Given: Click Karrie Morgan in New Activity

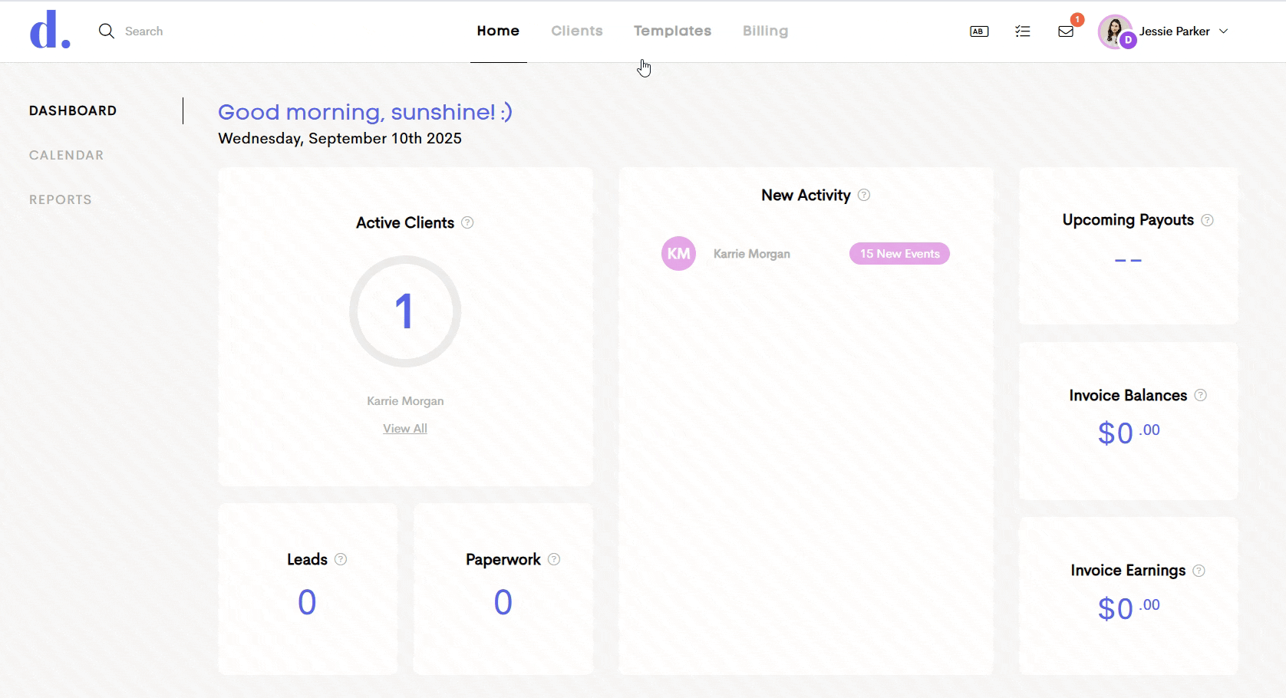Looking at the screenshot, I should coord(752,254).
